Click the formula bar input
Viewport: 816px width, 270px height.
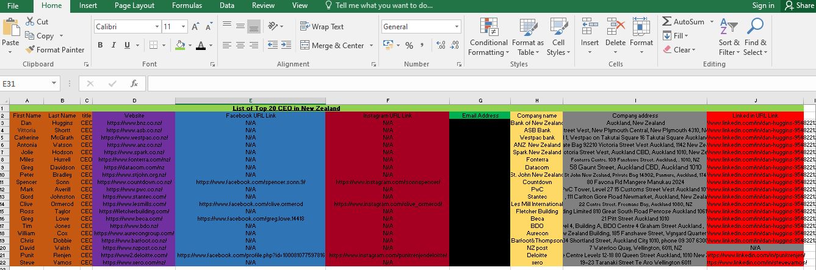[481, 83]
